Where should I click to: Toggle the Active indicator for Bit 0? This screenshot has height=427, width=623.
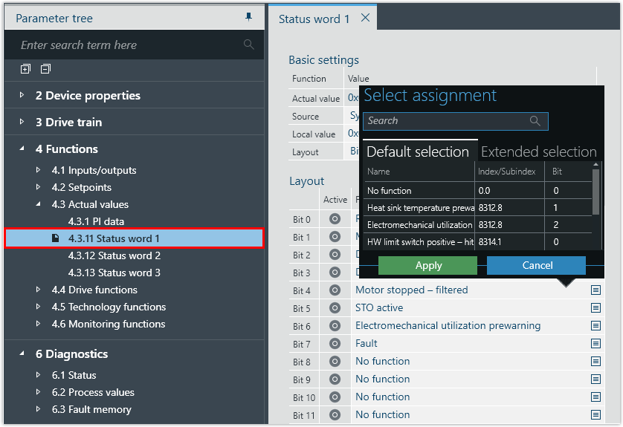pyautogui.click(x=335, y=219)
